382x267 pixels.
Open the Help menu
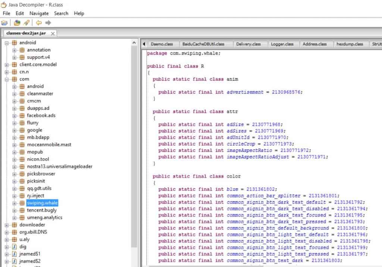[x=79, y=13]
